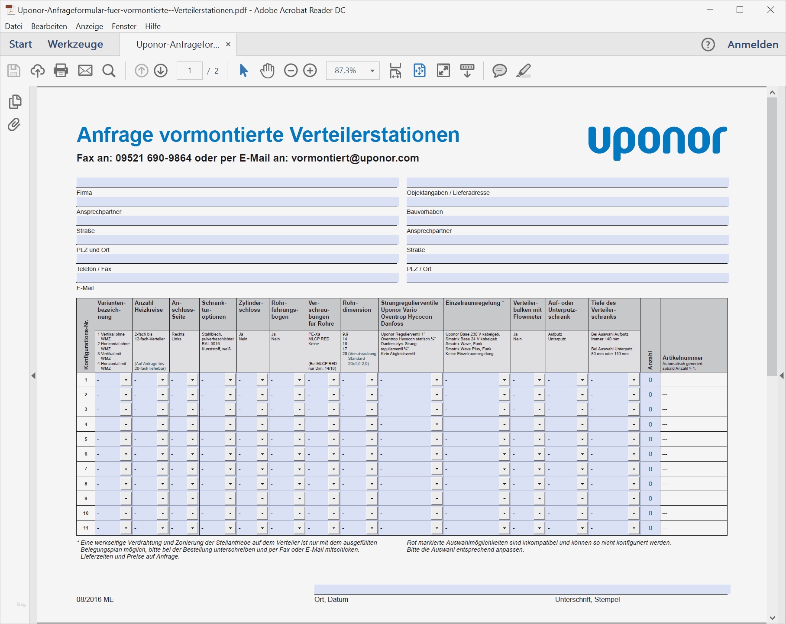The width and height of the screenshot is (786, 624).
Task: Click the page number input field
Action: point(190,71)
